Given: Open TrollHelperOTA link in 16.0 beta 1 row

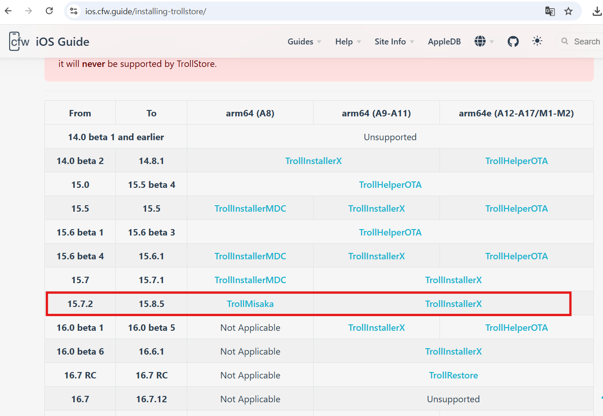Looking at the screenshot, I should [516, 328].
